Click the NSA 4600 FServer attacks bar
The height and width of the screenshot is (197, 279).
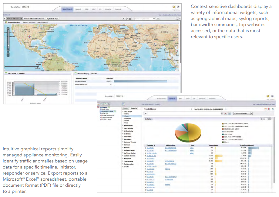(140, 82)
